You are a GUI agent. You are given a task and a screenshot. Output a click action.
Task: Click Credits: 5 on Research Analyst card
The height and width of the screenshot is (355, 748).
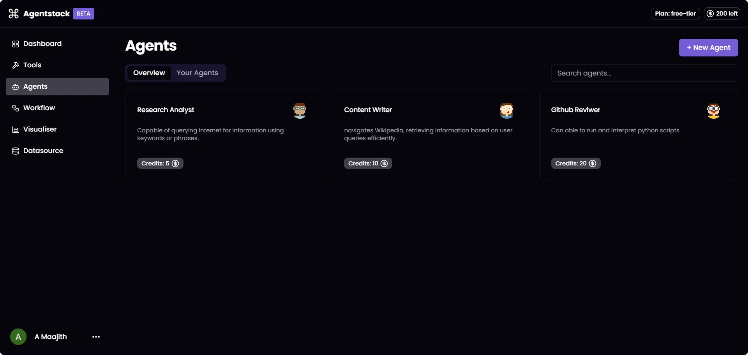(x=160, y=163)
